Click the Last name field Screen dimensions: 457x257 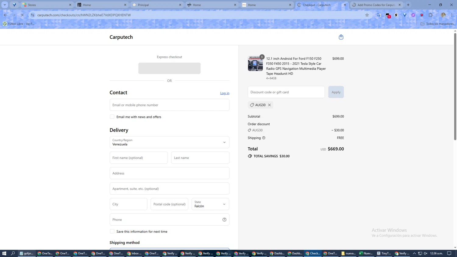click(200, 158)
